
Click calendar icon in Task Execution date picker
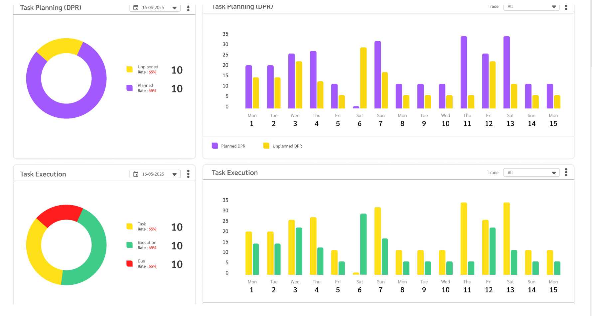click(136, 174)
